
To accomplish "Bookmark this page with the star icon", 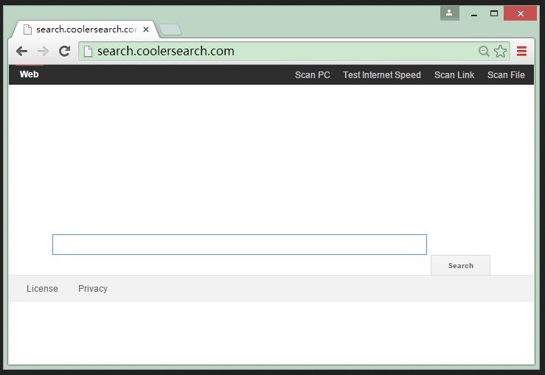I will point(501,52).
